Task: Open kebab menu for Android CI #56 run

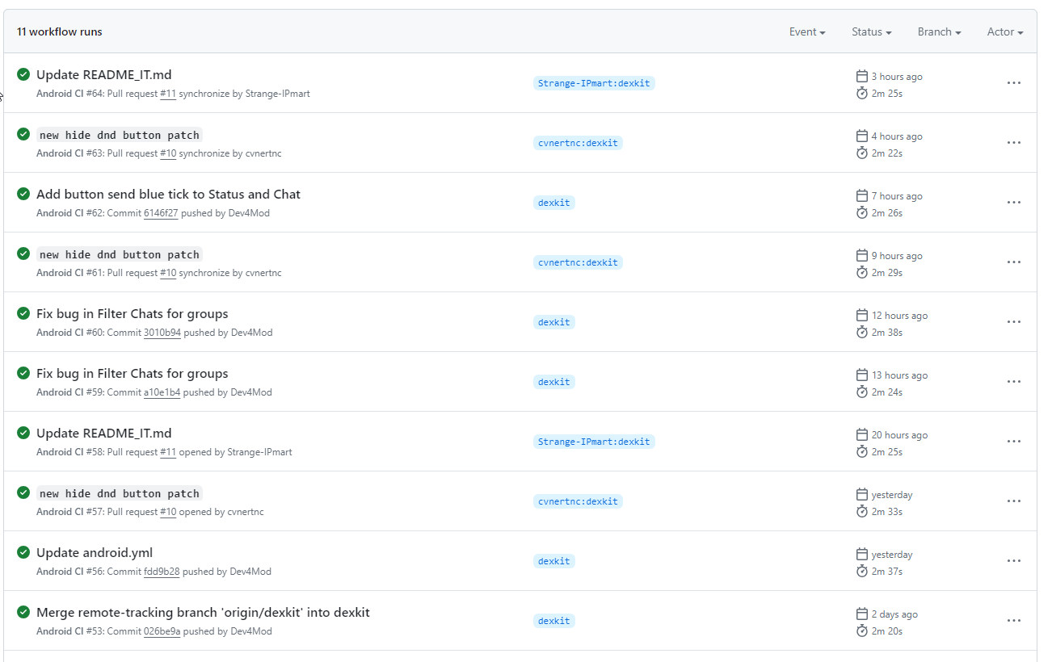Action: pos(1013,561)
